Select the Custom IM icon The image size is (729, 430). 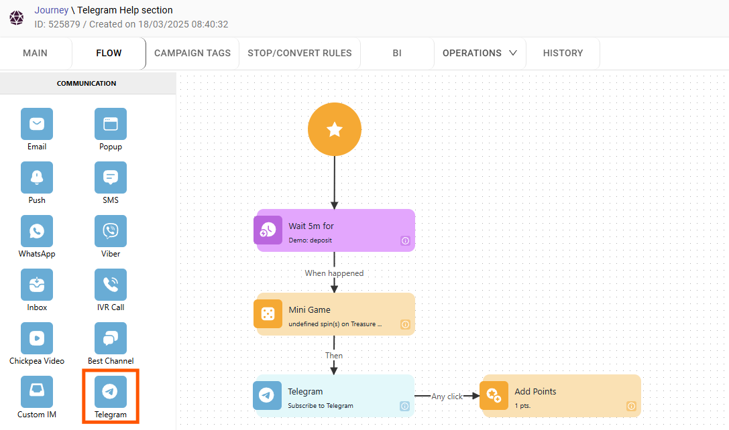37,392
